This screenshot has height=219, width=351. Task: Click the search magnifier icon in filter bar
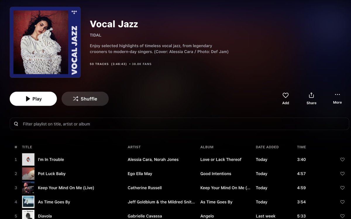tap(16, 124)
